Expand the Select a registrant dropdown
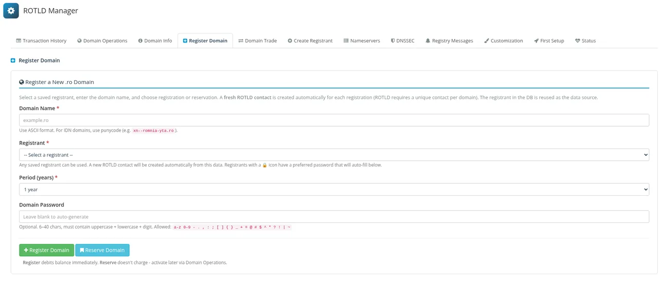667x287 pixels. click(x=334, y=155)
